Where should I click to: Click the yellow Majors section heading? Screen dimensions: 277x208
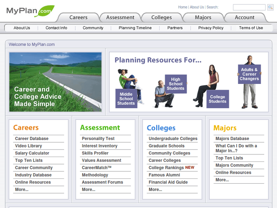(x=225, y=128)
